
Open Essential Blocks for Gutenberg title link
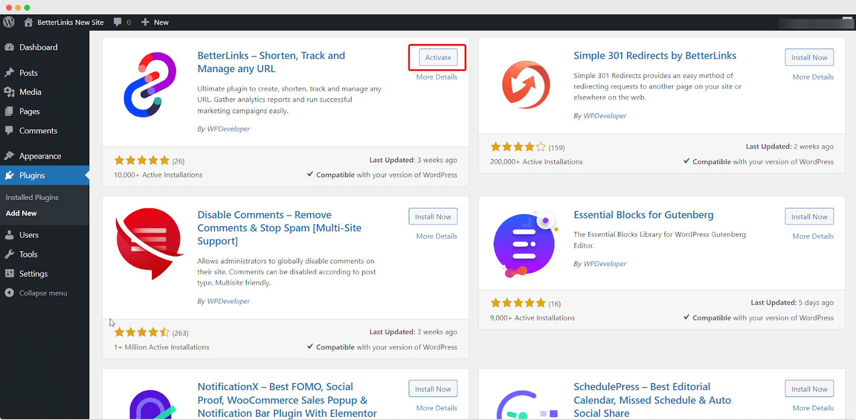point(644,215)
